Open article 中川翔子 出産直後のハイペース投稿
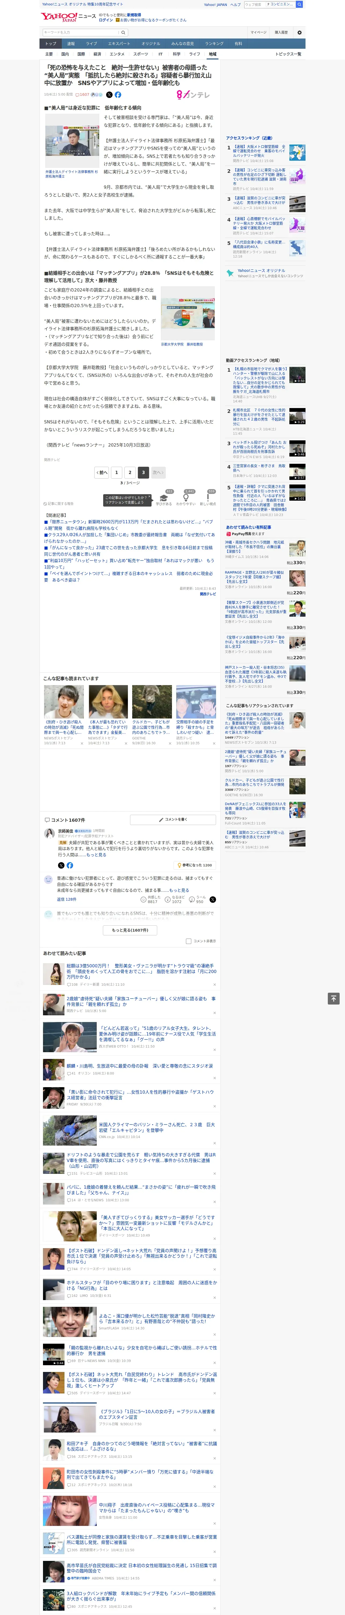 157,1508
